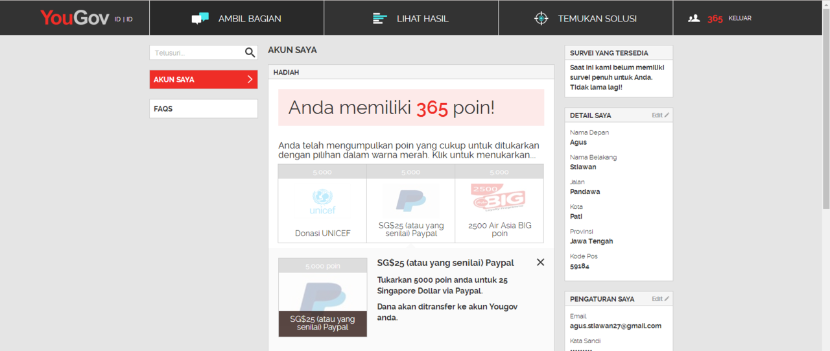Select the UNICEF logo reward
The width and height of the screenshot is (830, 351).
click(322, 202)
